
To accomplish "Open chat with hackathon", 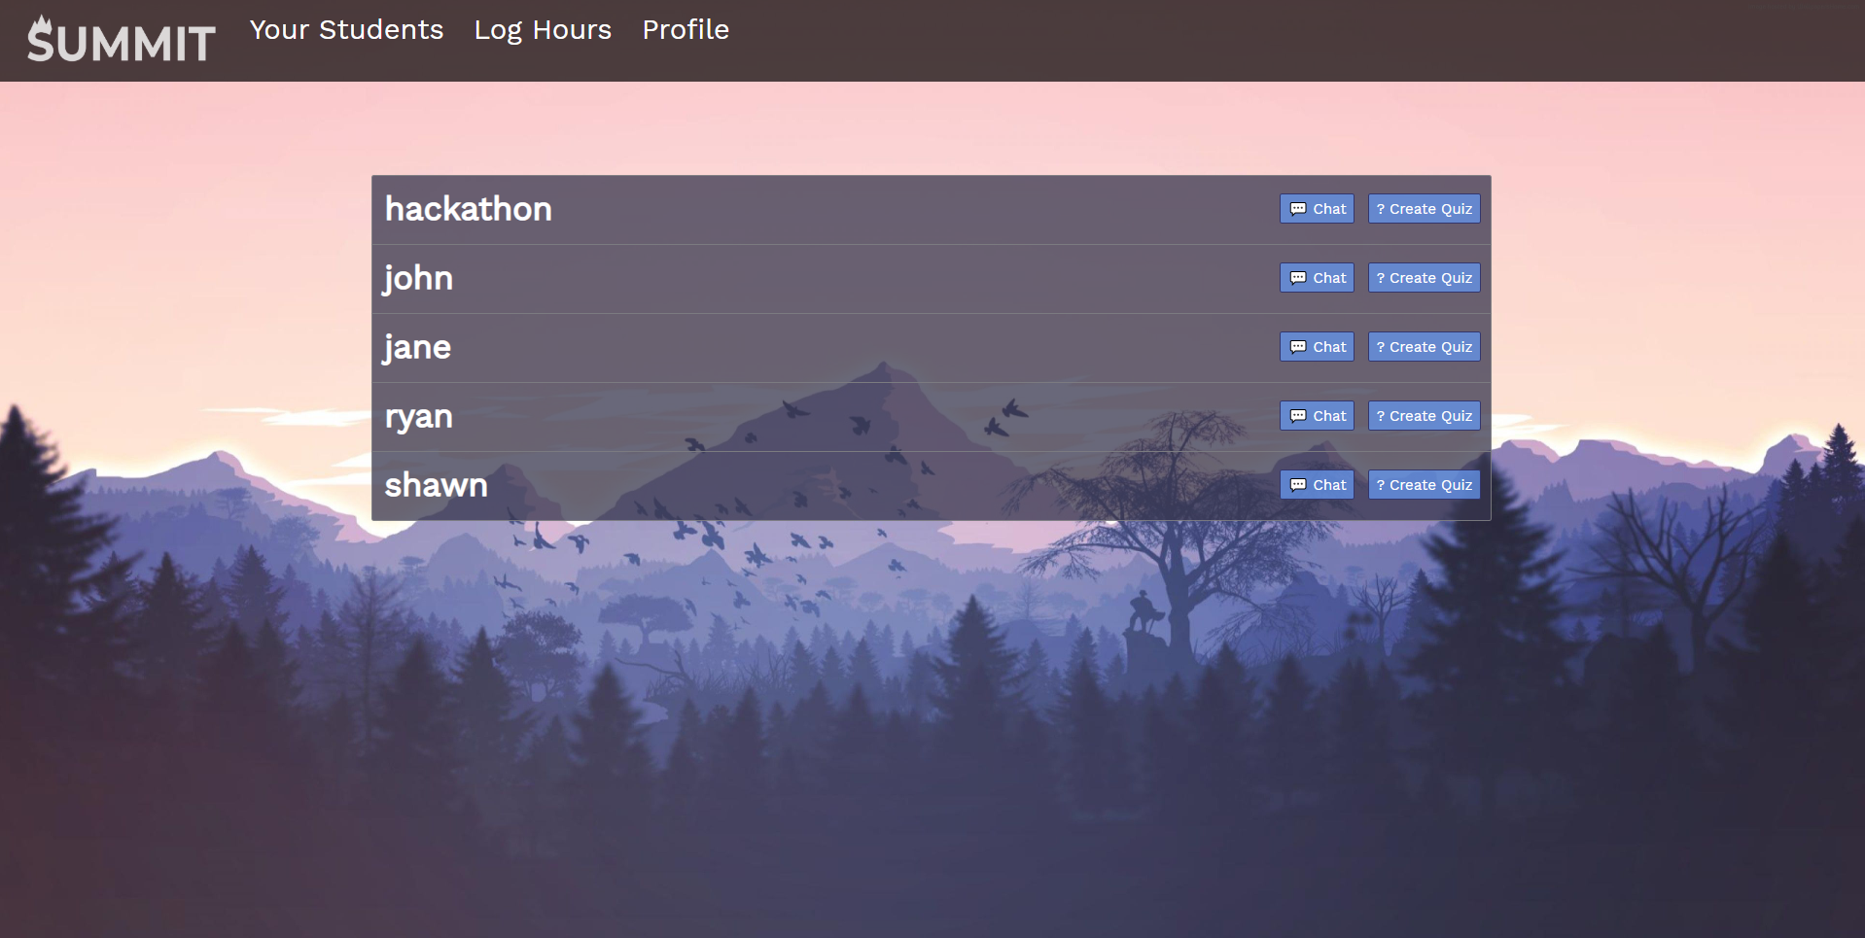I will pos(1317,209).
